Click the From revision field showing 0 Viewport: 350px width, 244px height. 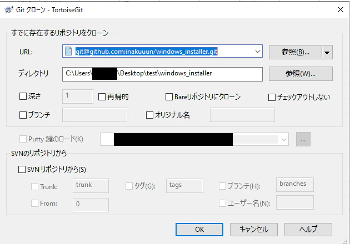(x=91, y=205)
